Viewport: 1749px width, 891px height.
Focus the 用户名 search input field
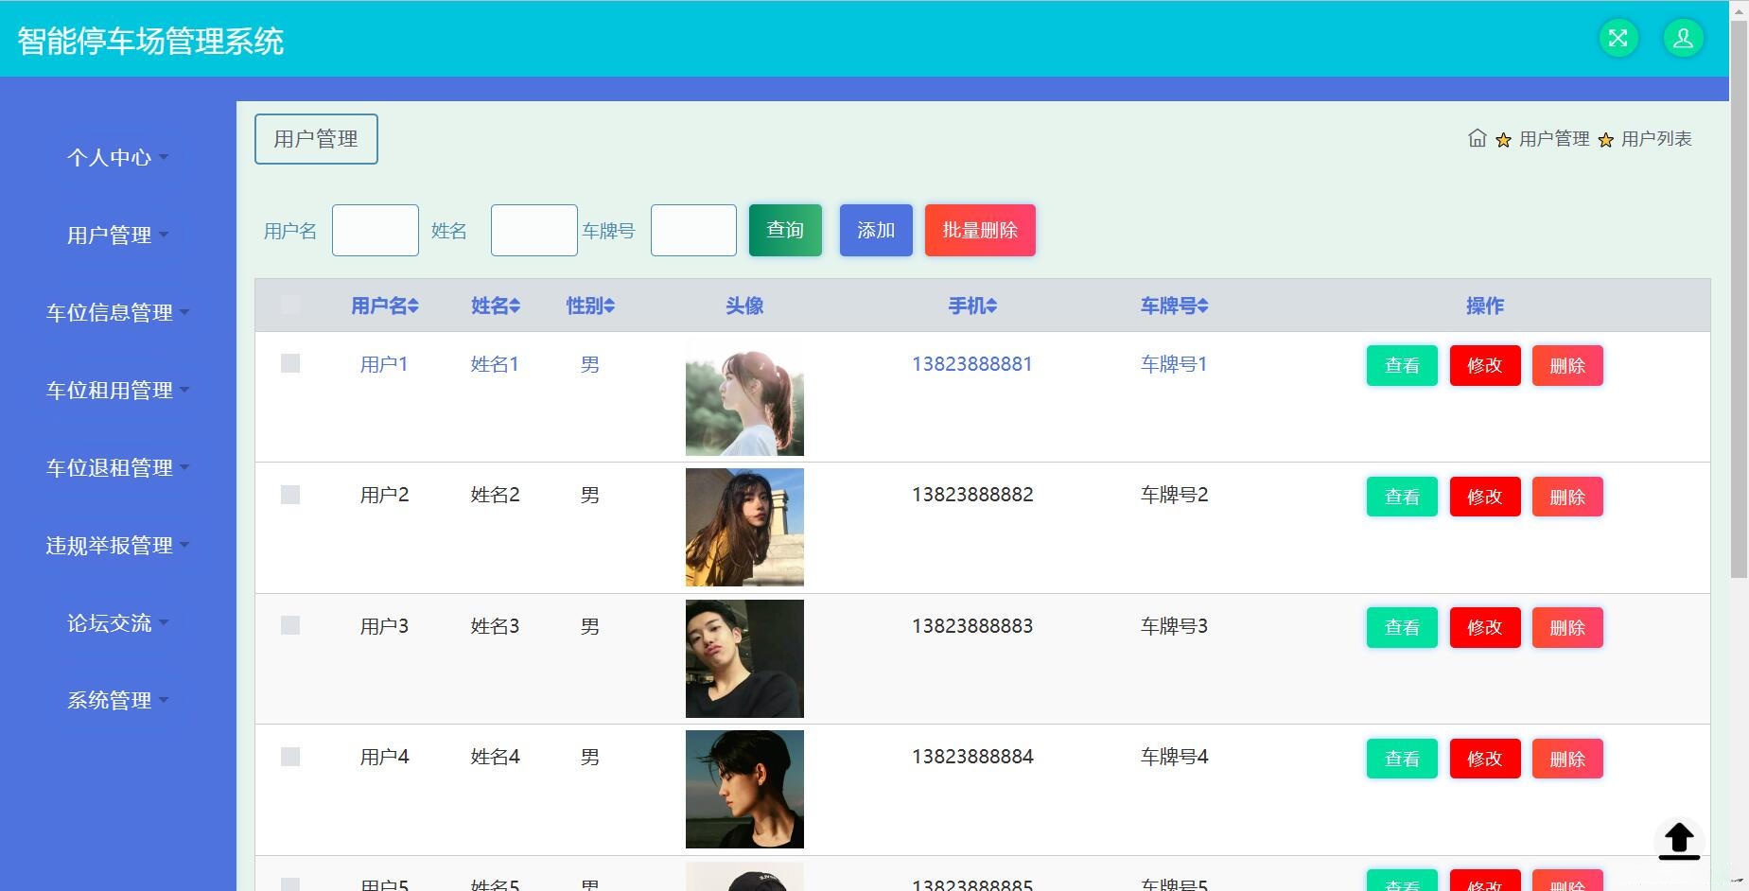(x=376, y=230)
